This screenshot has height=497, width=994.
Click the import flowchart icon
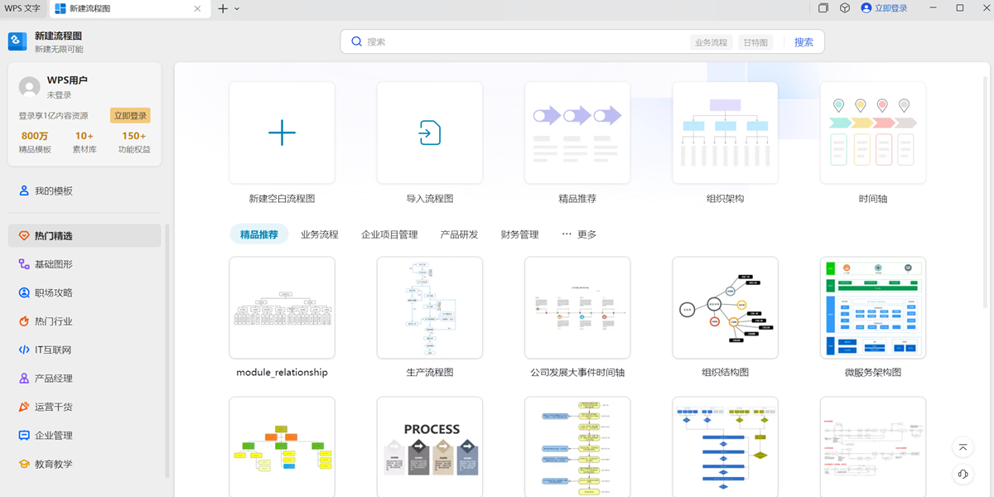tap(429, 133)
